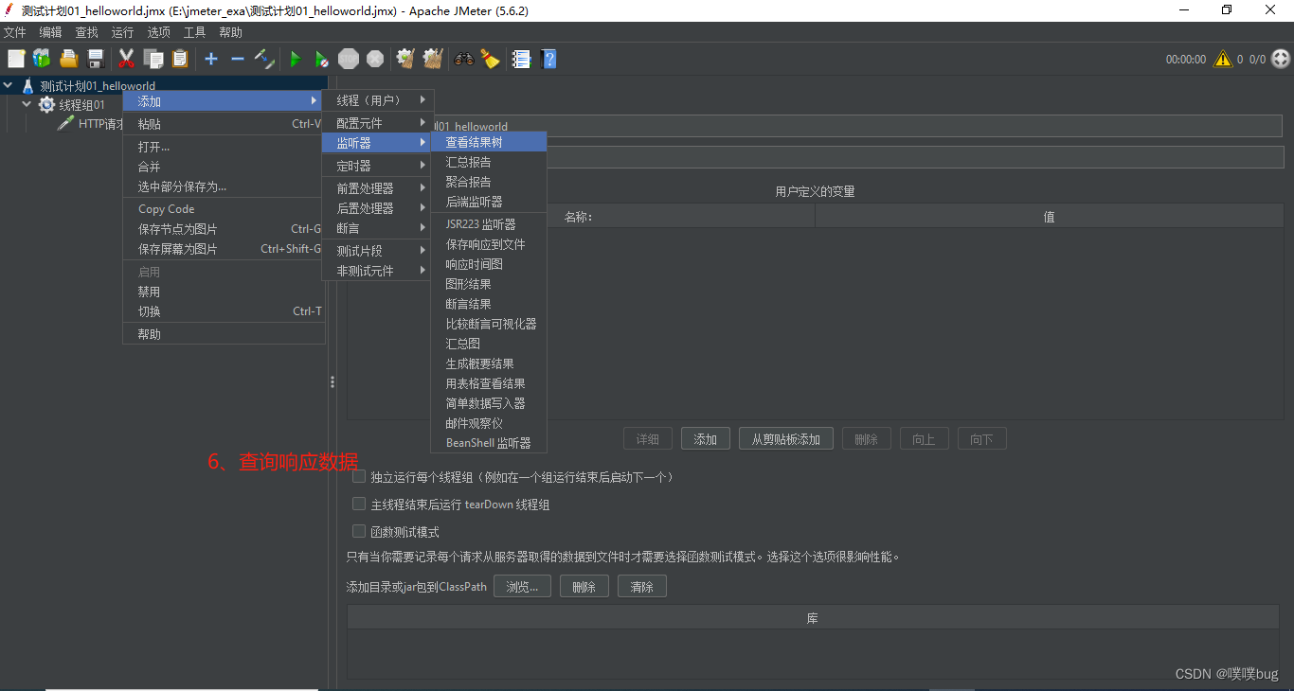Screen dimensions: 1294x691
Task: Open the Search icon in the toolbar
Action: click(464, 59)
